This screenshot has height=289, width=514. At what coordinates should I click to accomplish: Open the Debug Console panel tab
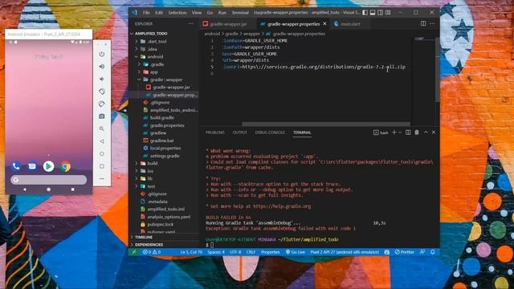270,132
